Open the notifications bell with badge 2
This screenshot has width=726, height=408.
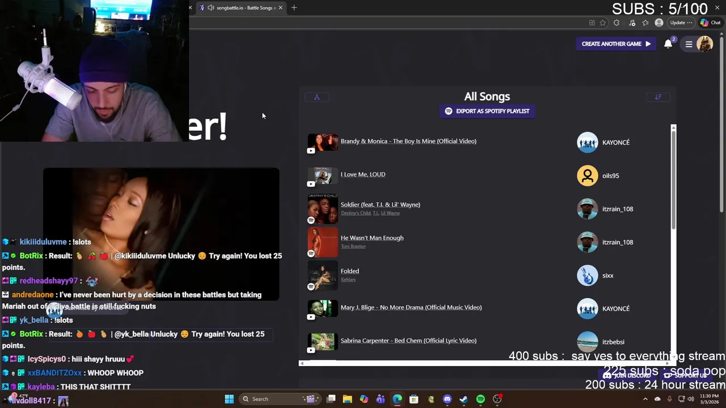click(x=668, y=44)
